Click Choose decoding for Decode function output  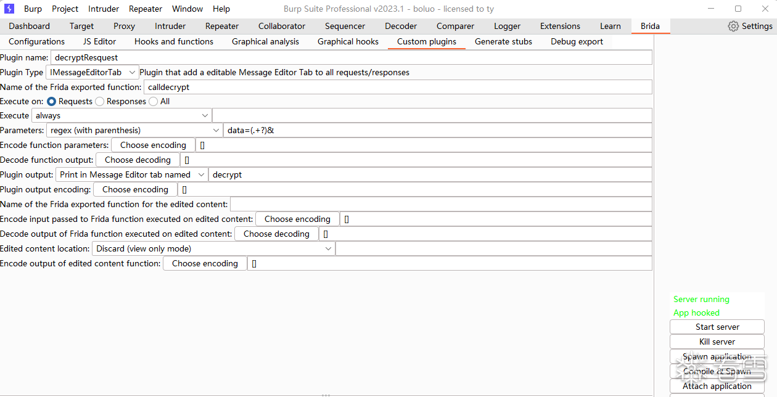pos(138,160)
